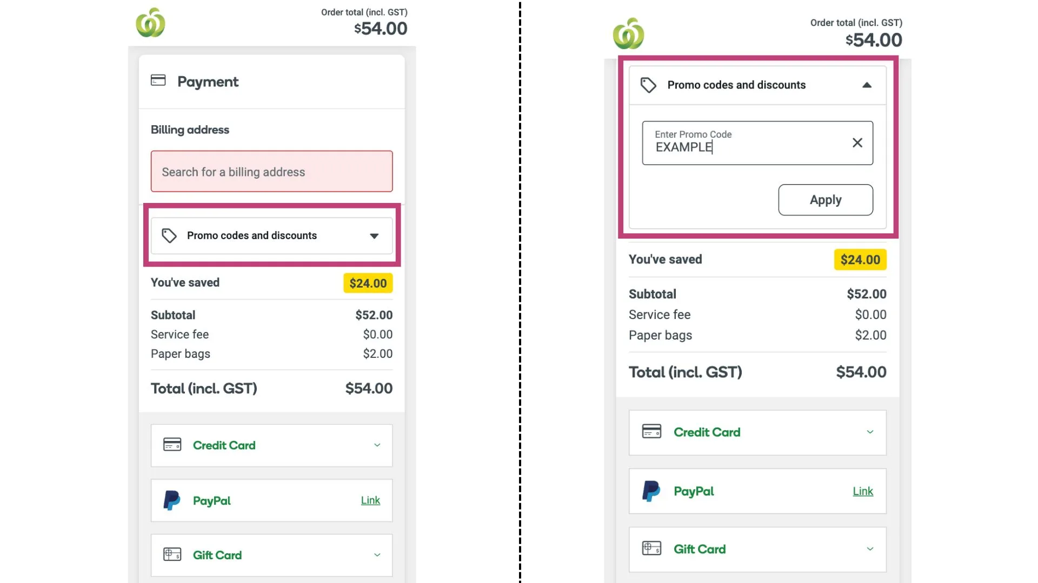Viewport: 1038px width, 583px height.
Task: Select the Credit Card icon on the left panel
Action: click(172, 445)
